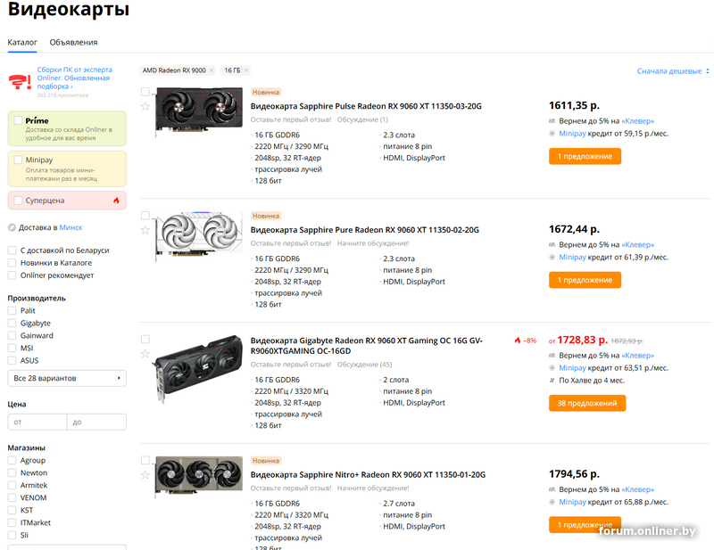Switch to the Объявления tab
This screenshot has height=550, width=714.
(73, 42)
